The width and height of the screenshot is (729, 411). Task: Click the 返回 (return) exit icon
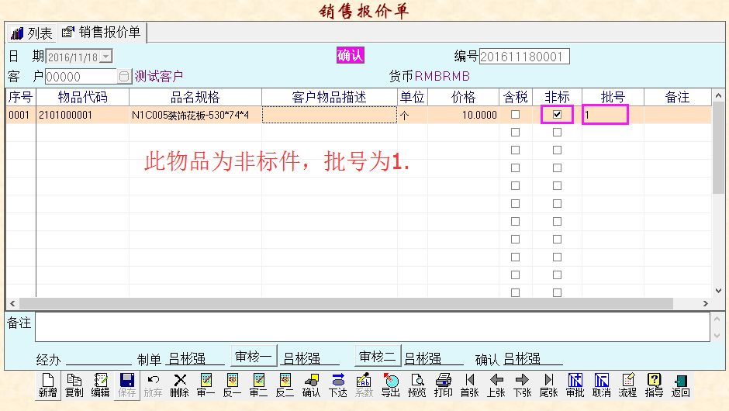680,385
